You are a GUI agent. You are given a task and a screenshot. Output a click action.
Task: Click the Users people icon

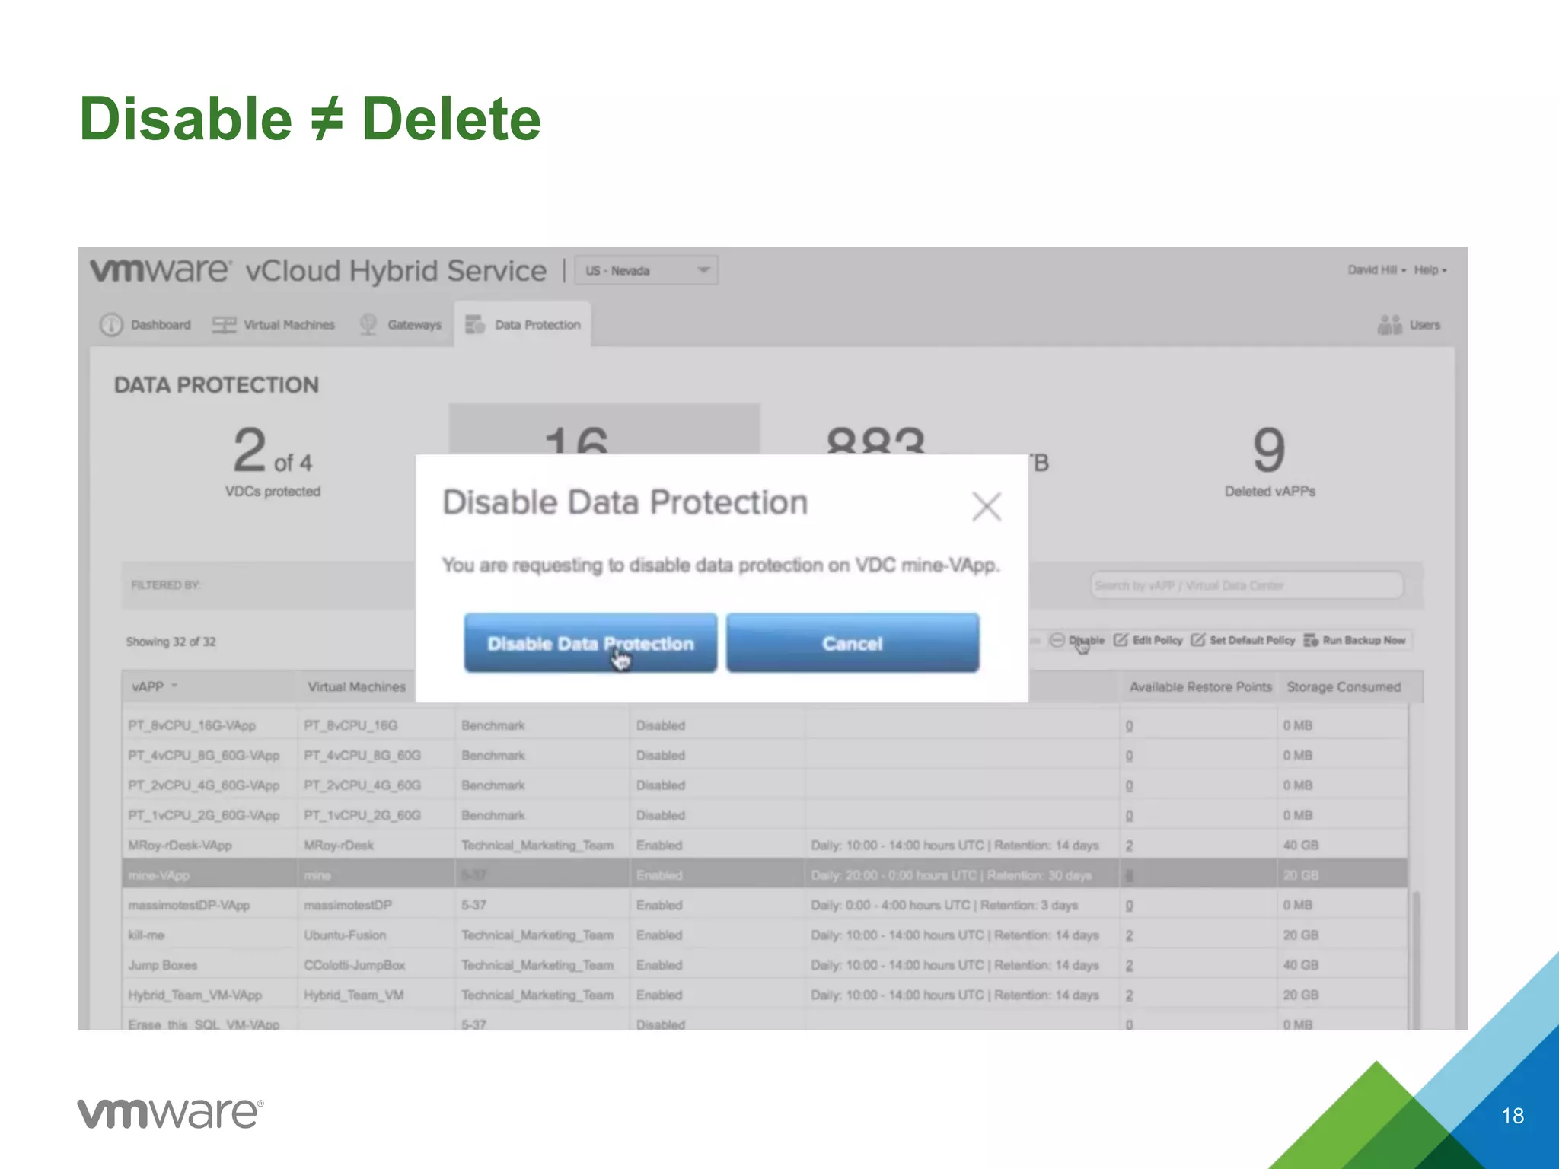(x=1390, y=325)
